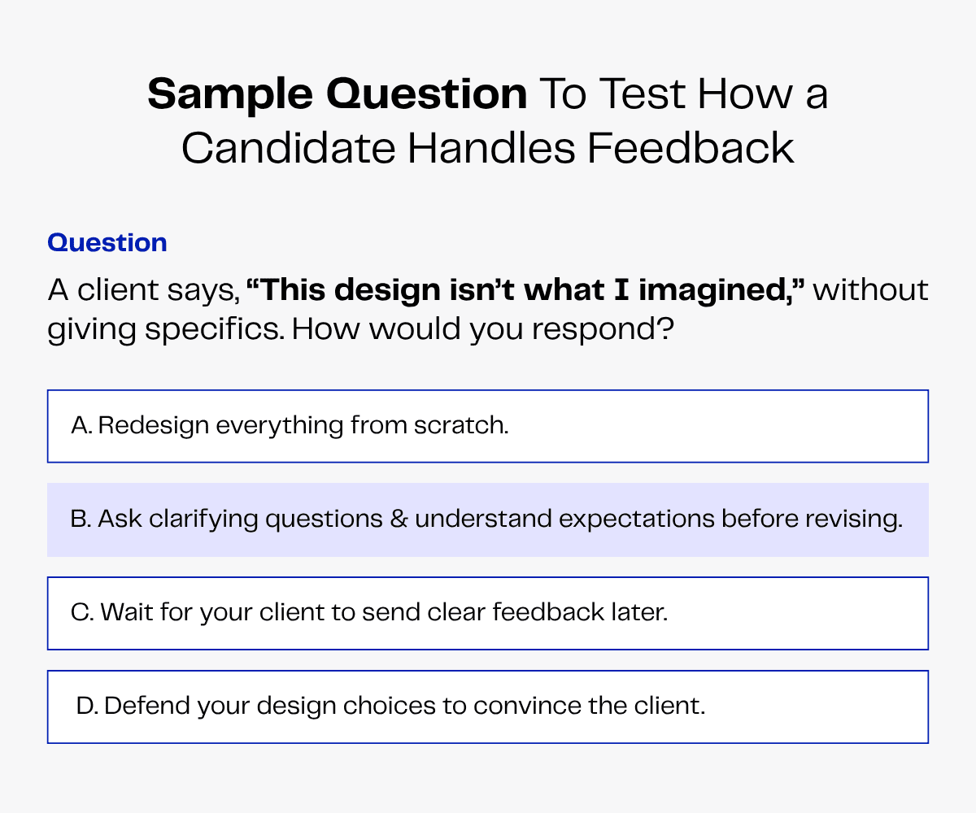
Task: Click "A client says," at question start
Action: tap(142, 290)
